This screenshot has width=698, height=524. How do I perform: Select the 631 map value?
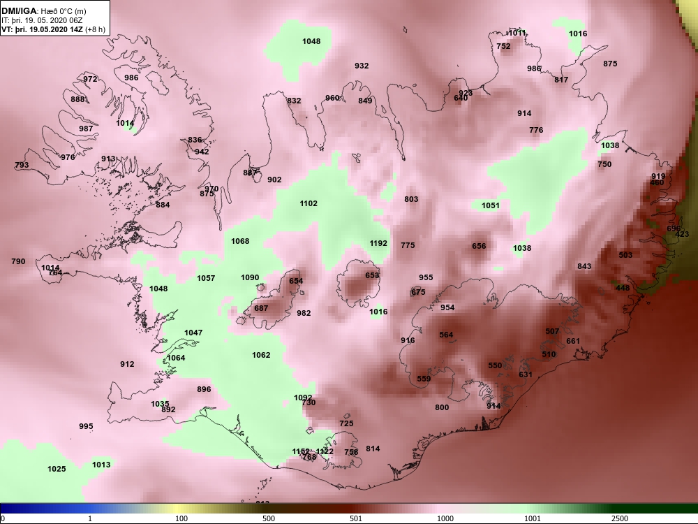point(526,374)
